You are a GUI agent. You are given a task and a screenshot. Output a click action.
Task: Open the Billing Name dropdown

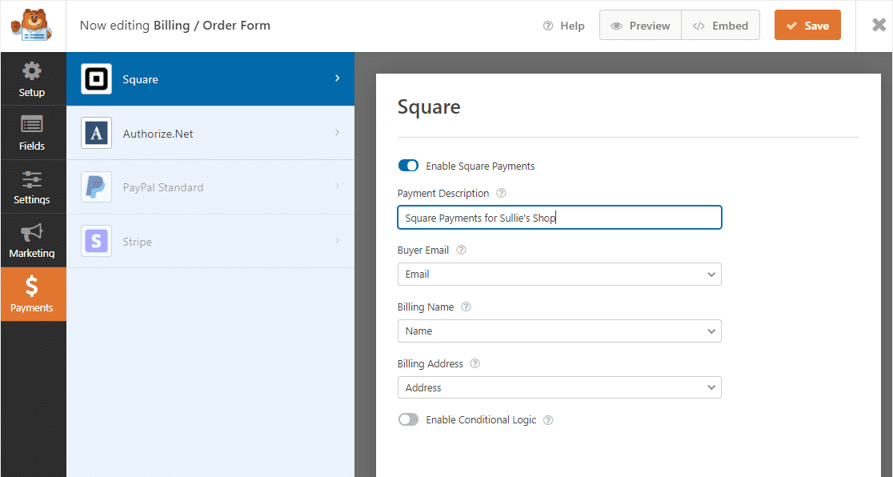(559, 331)
